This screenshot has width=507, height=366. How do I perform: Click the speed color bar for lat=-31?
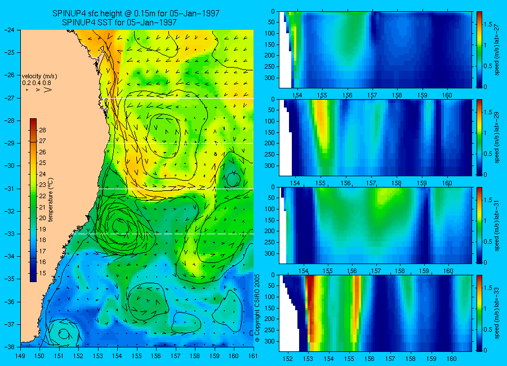tap(479, 225)
